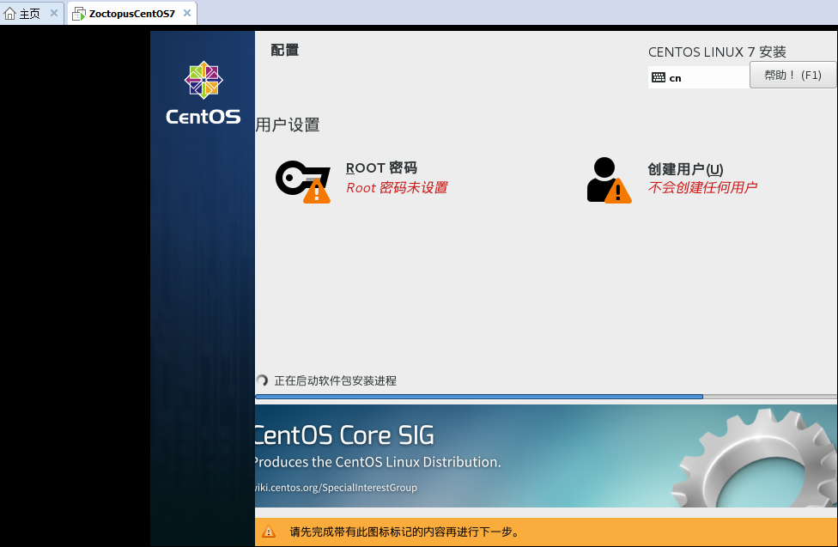The image size is (838, 547).
Task: Close the 主页 tab
Action: coord(54,13)
